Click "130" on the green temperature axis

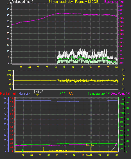[122, 99]
